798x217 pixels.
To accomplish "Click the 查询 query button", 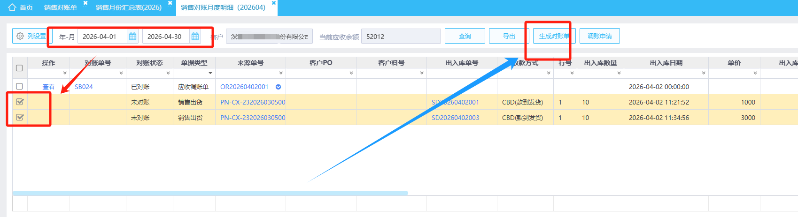I will [465, 36].
